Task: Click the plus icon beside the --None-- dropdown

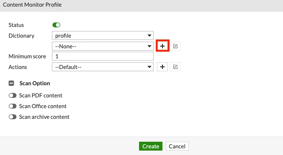Action: tap(162, 46)
